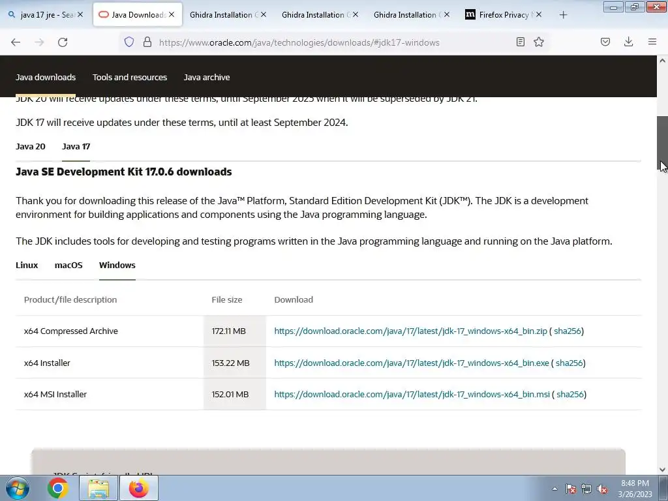Toggle reader view icon in address bar
The image size is (668, 501).
520,42
